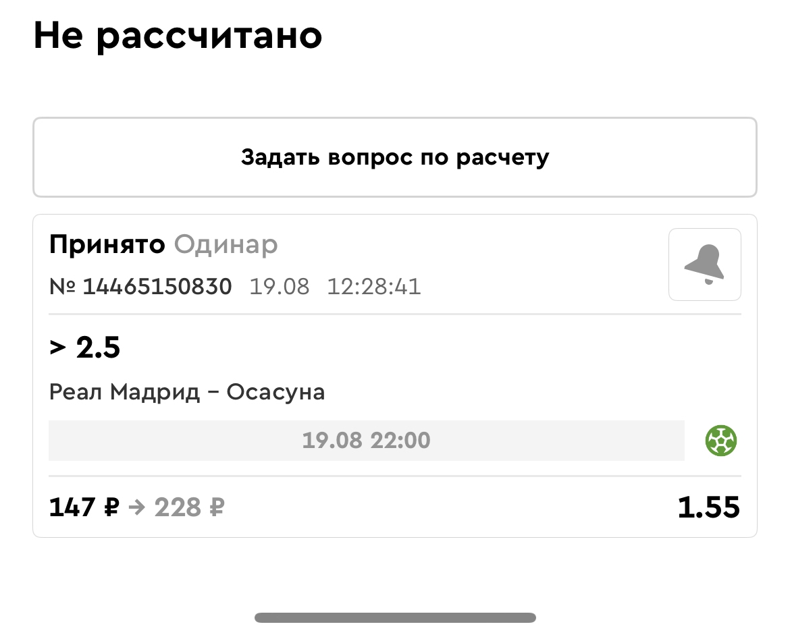Tap bet number 14465150830
The image size is (790, 639).
pos(157,287)
